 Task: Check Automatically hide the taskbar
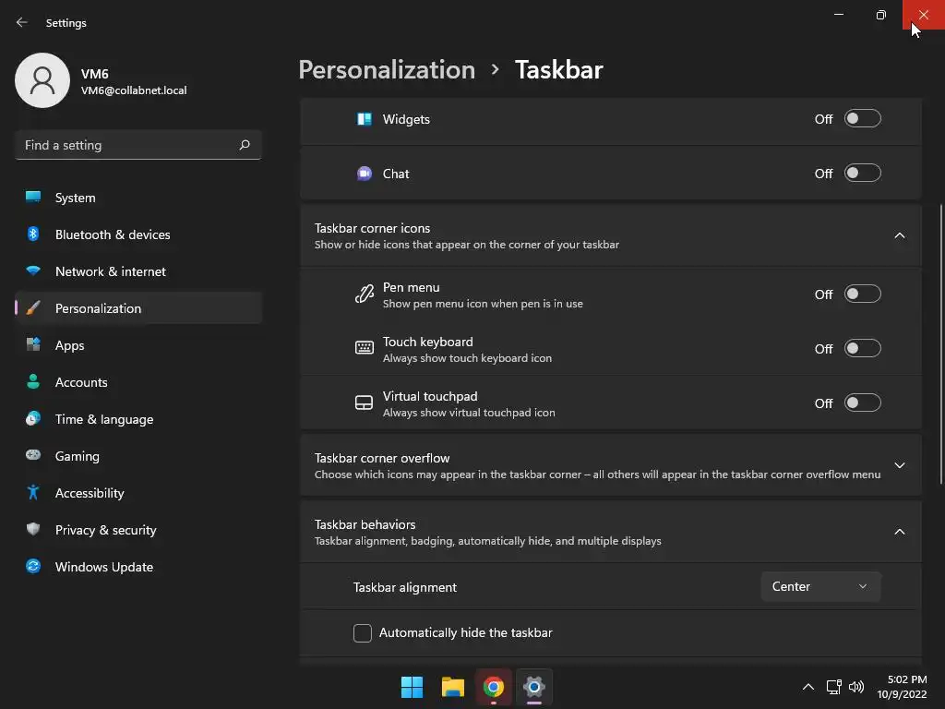point(363,633)
